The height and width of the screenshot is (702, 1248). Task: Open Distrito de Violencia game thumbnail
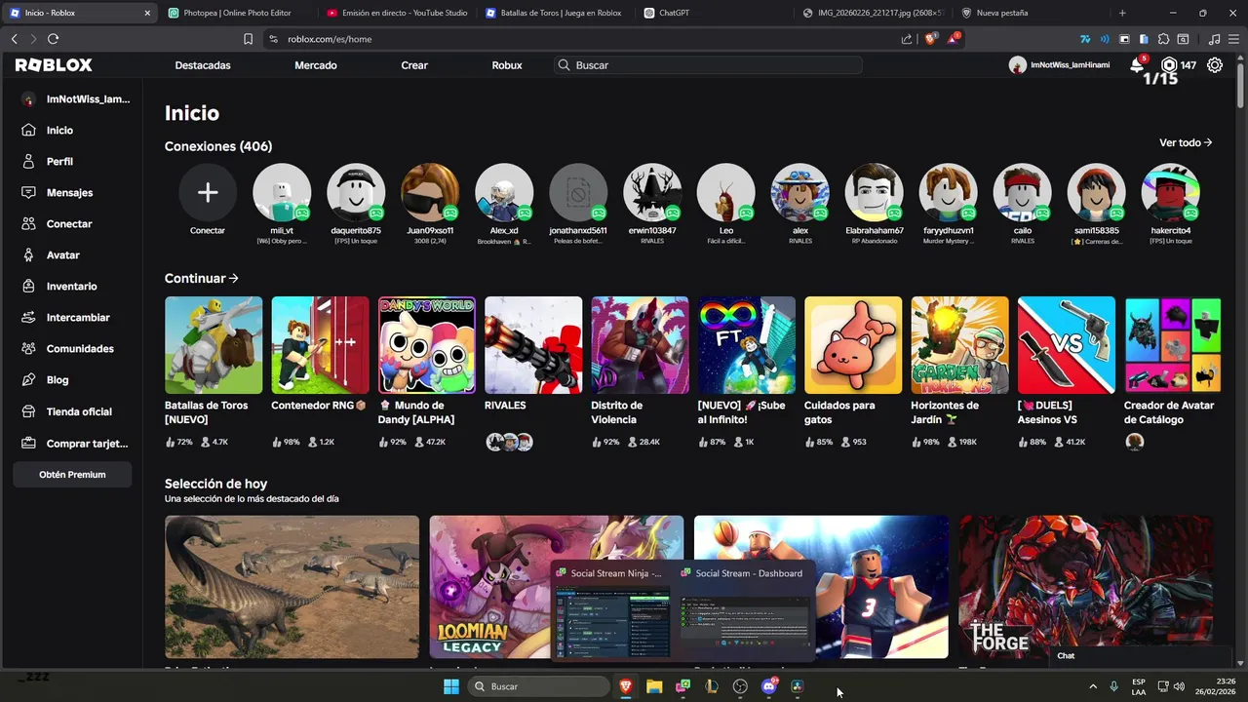click(640, 345)
